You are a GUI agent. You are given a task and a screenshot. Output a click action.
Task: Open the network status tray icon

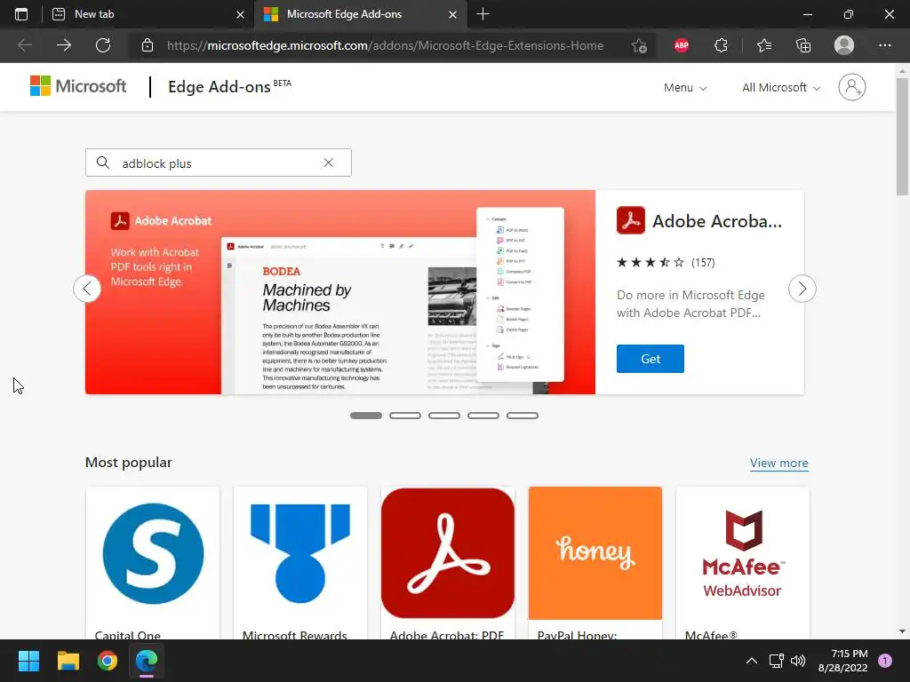[x=776, y=661]
